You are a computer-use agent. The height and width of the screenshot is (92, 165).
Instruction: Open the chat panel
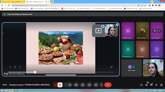151,85
